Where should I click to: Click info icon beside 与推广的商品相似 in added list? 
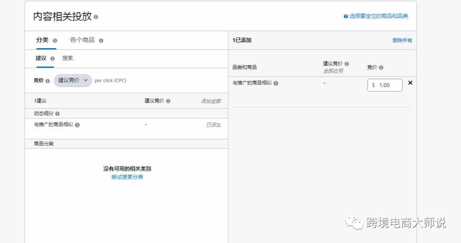[x=276, y=83]
